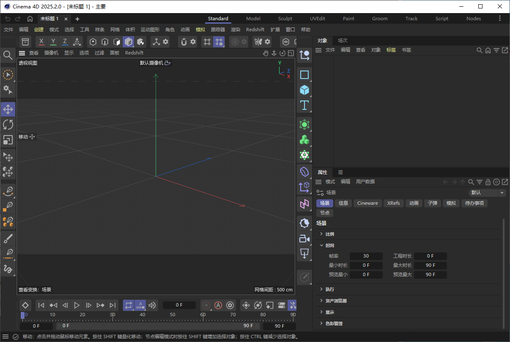Viewport: 510px width, 342px height.
Task: Lock the Attribute Manager padlock icon
Action: [488, 182]
